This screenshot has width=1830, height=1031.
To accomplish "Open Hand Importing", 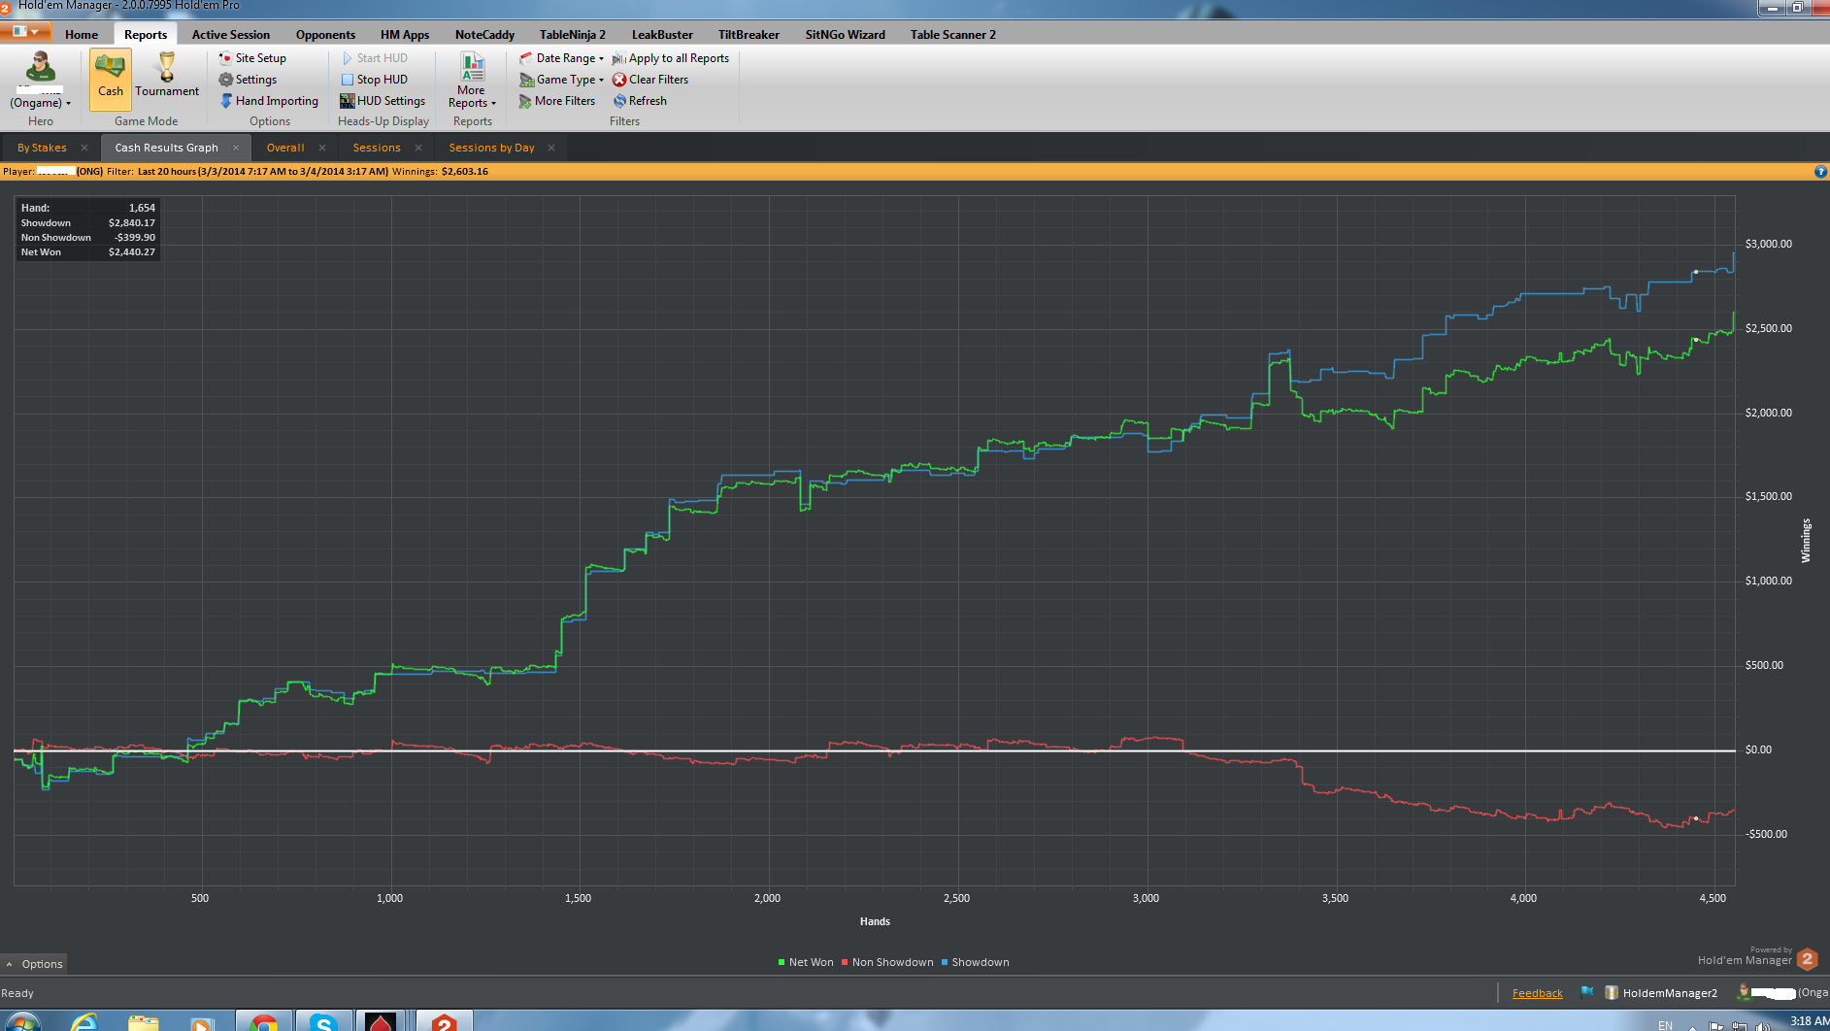I will [269, 101].
